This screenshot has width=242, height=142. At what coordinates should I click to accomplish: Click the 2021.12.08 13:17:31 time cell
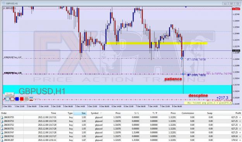(x=47, y=118)
